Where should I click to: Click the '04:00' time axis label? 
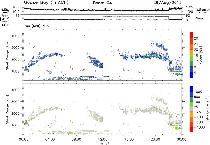point(50,140)
